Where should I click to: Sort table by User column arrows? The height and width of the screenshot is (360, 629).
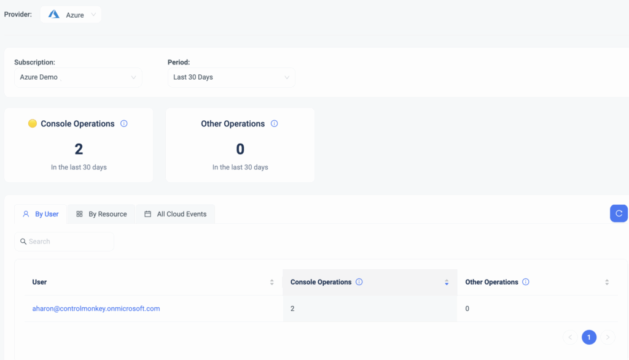click(x=272, y=282)
